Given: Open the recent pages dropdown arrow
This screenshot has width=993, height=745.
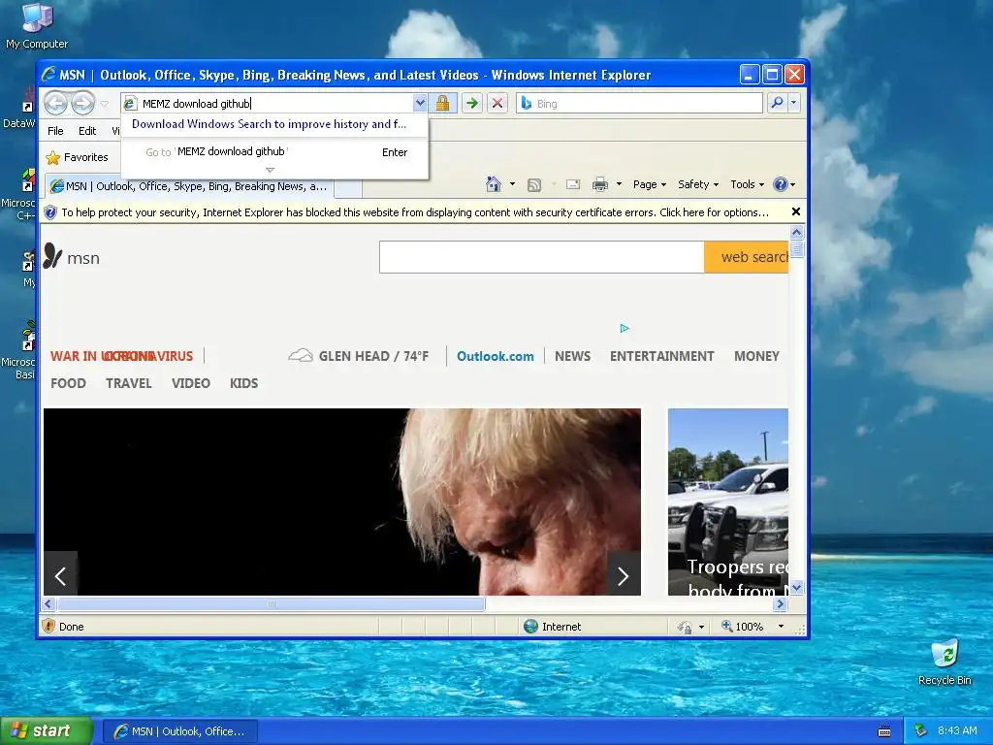Looking at the screenshot, I should click(105, 103).
